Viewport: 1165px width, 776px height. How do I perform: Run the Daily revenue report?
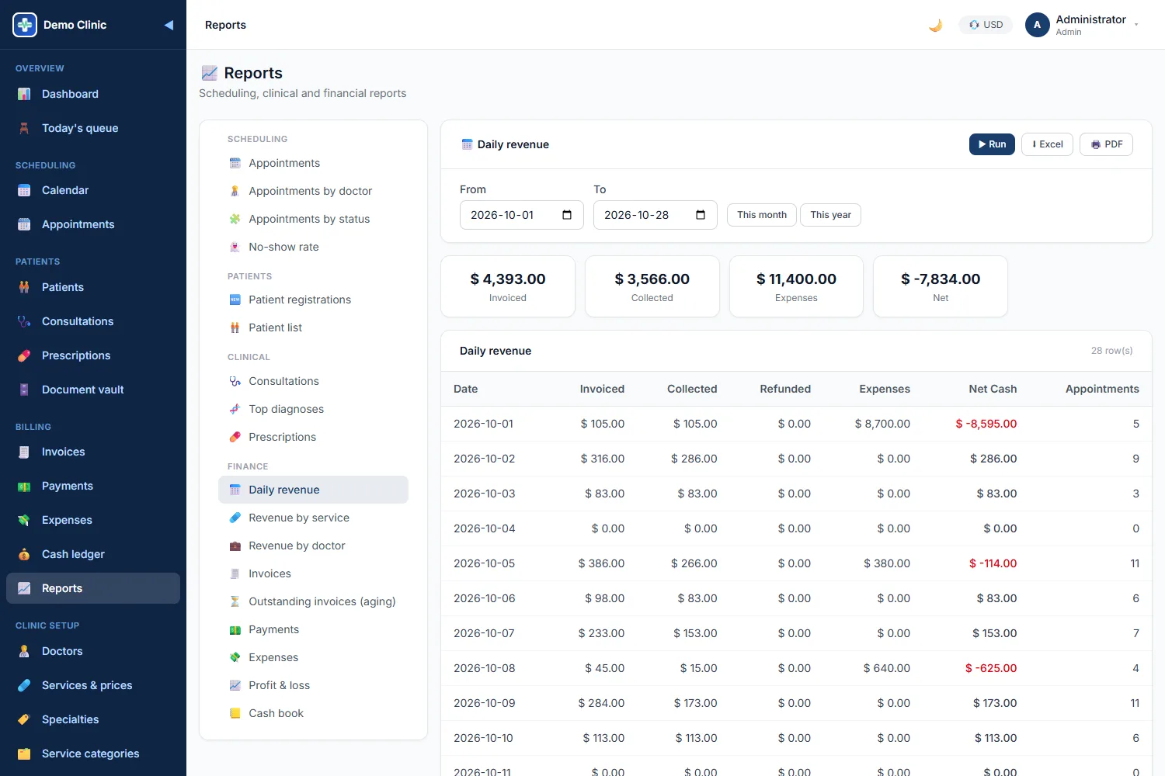click(x=992, y=144)
